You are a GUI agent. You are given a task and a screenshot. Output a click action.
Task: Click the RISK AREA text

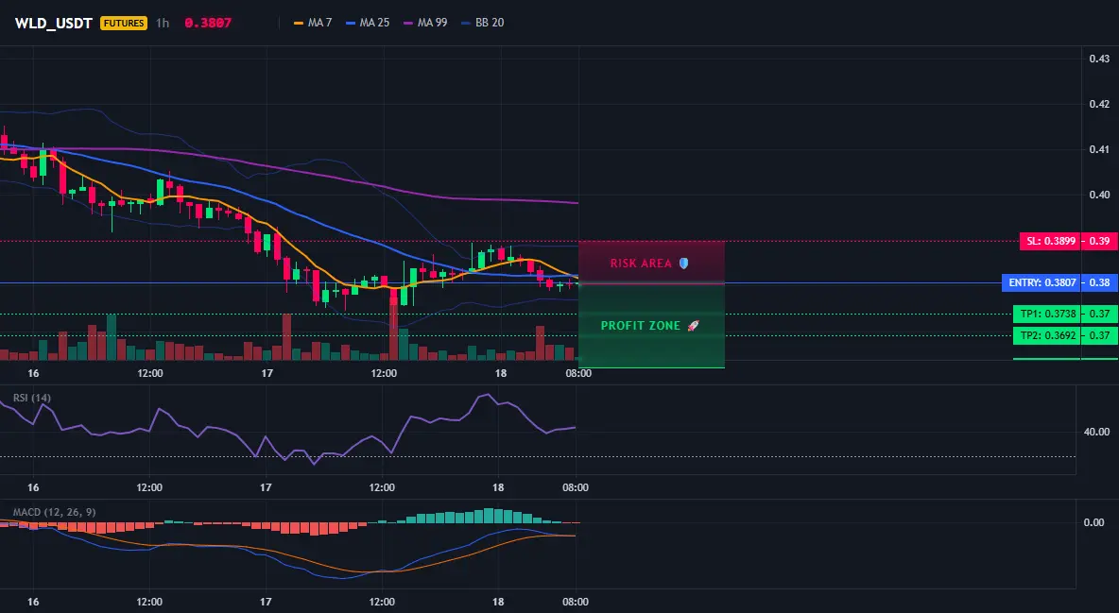pyautogui.click(x=641, y=264)
